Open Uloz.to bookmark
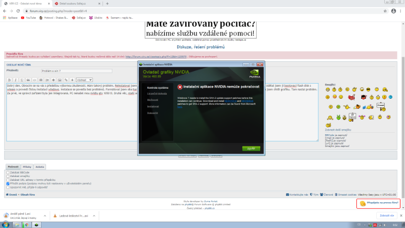The height and width of the screenshot is (228, 405). coord(96,18)
